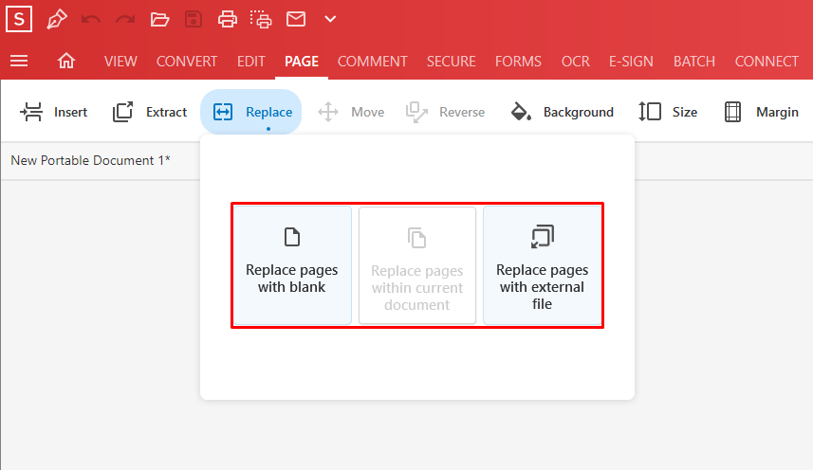Image resolution: width=813 pixels, height=470 pixels.
Task: Expand the quick access toolbar chevron
Action: [330, 20]
